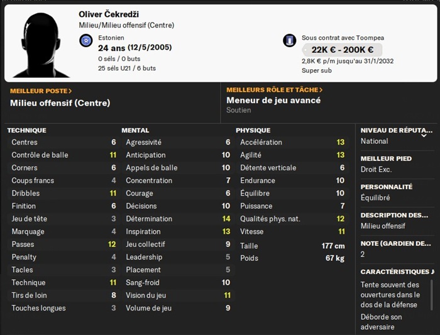
Task: Select the TECHNIQUE column header
Action: (26, 130)
